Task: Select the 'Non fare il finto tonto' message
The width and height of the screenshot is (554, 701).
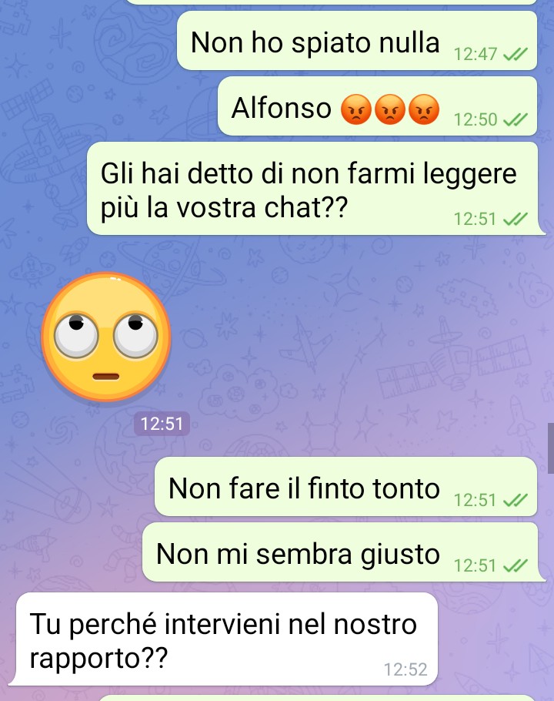Action: pyautogui.click(x=346, y=486)
